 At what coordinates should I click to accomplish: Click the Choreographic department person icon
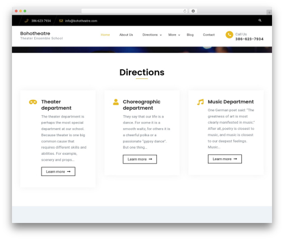tap(116, 102)
